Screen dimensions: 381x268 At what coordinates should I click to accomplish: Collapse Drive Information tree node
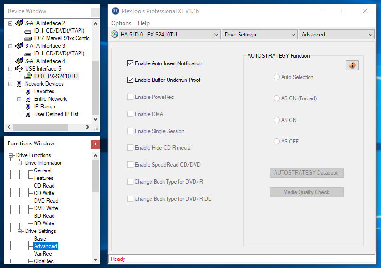coord(19,163)
